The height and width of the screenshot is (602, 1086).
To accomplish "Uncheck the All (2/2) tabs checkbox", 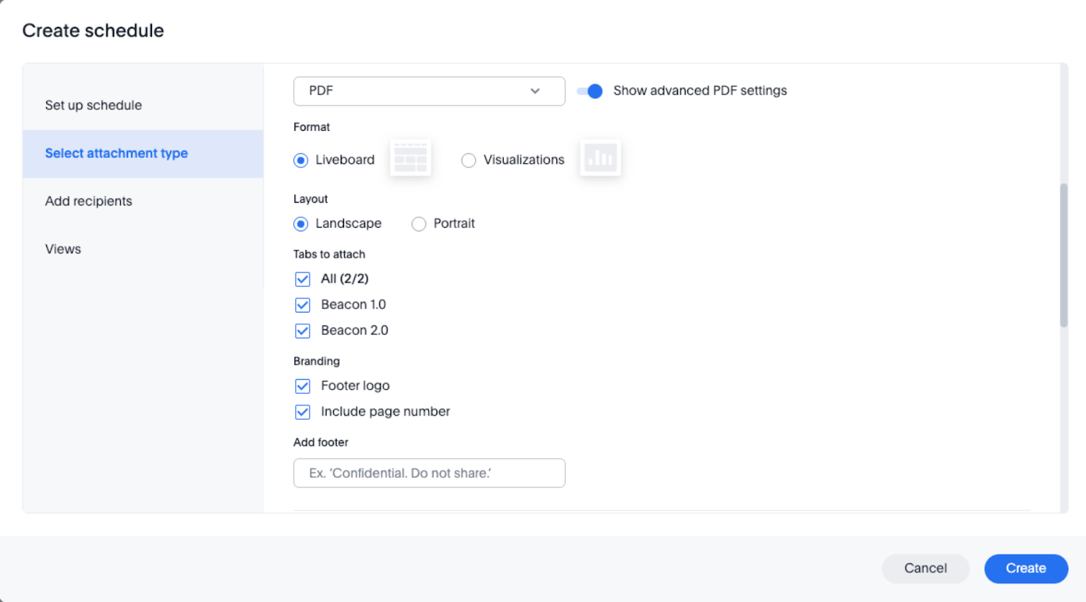I will coord(303,279).
